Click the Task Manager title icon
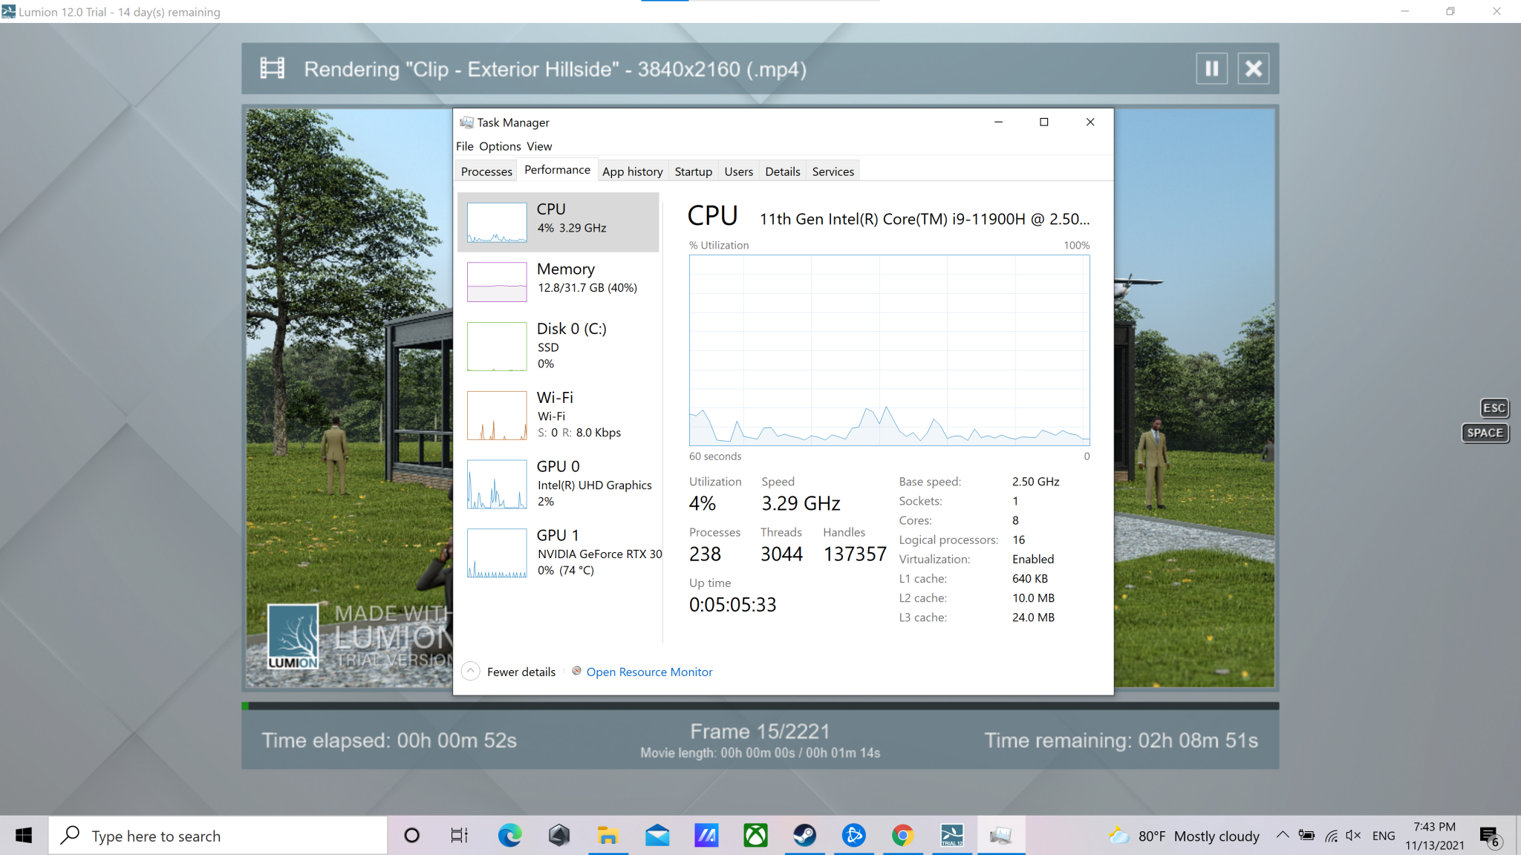This screenshot has height=855, width=1521. click(466, 122)
